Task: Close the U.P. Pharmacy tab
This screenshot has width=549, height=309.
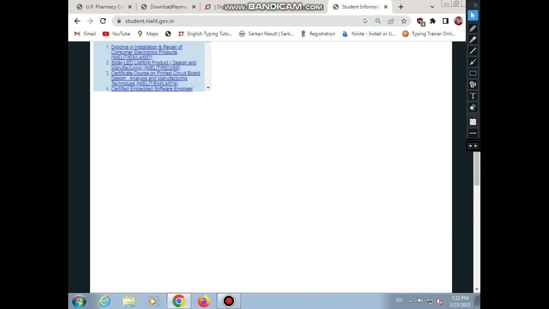Action: [x=130, y=7]
